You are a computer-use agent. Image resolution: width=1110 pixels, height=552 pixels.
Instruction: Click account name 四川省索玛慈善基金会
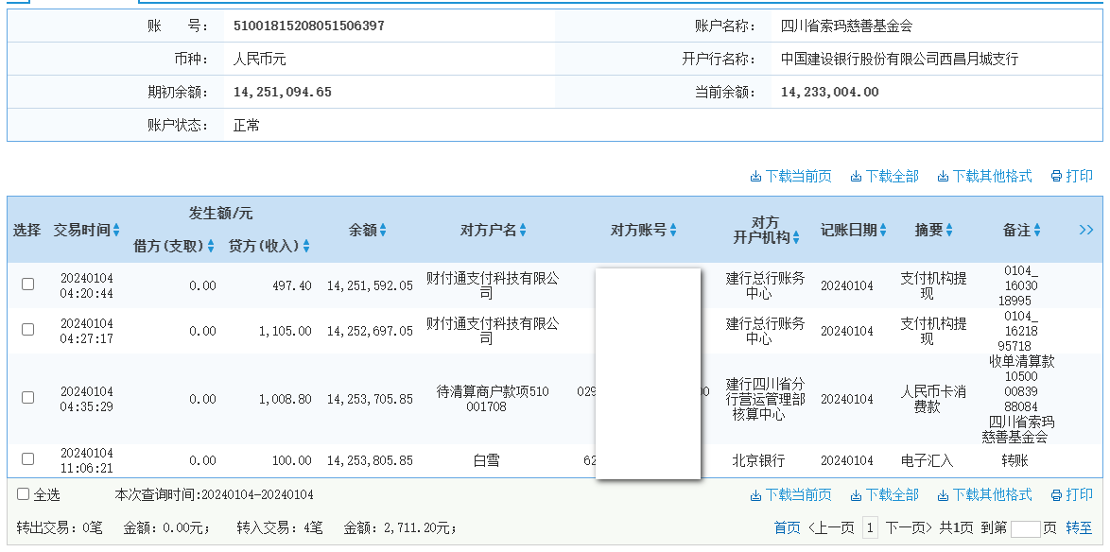coord(846,26)
